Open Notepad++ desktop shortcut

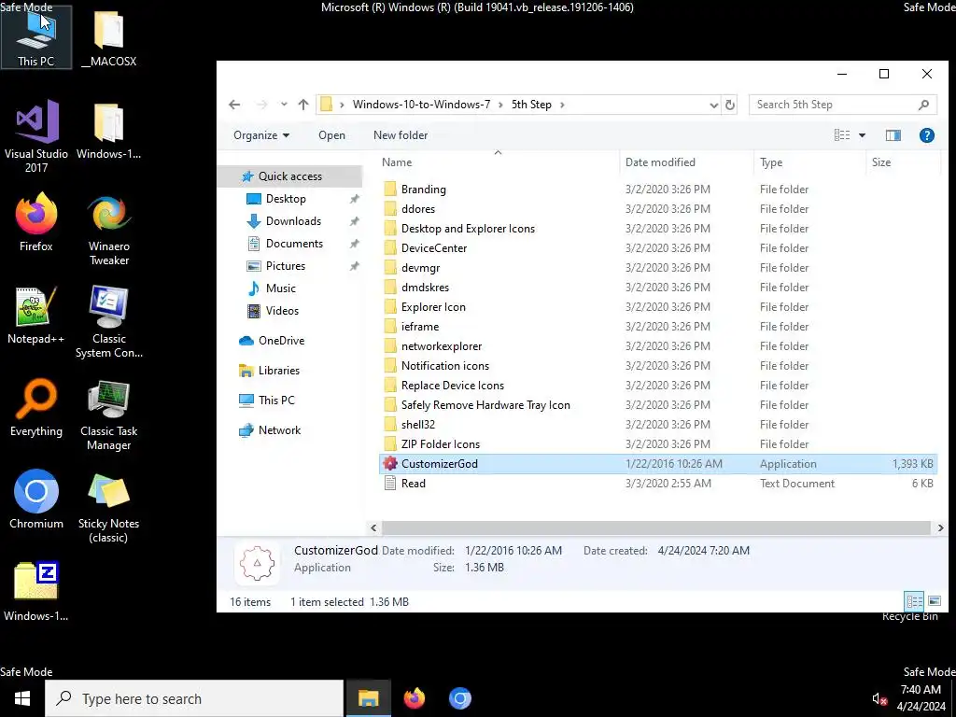[x=36, y=315]
